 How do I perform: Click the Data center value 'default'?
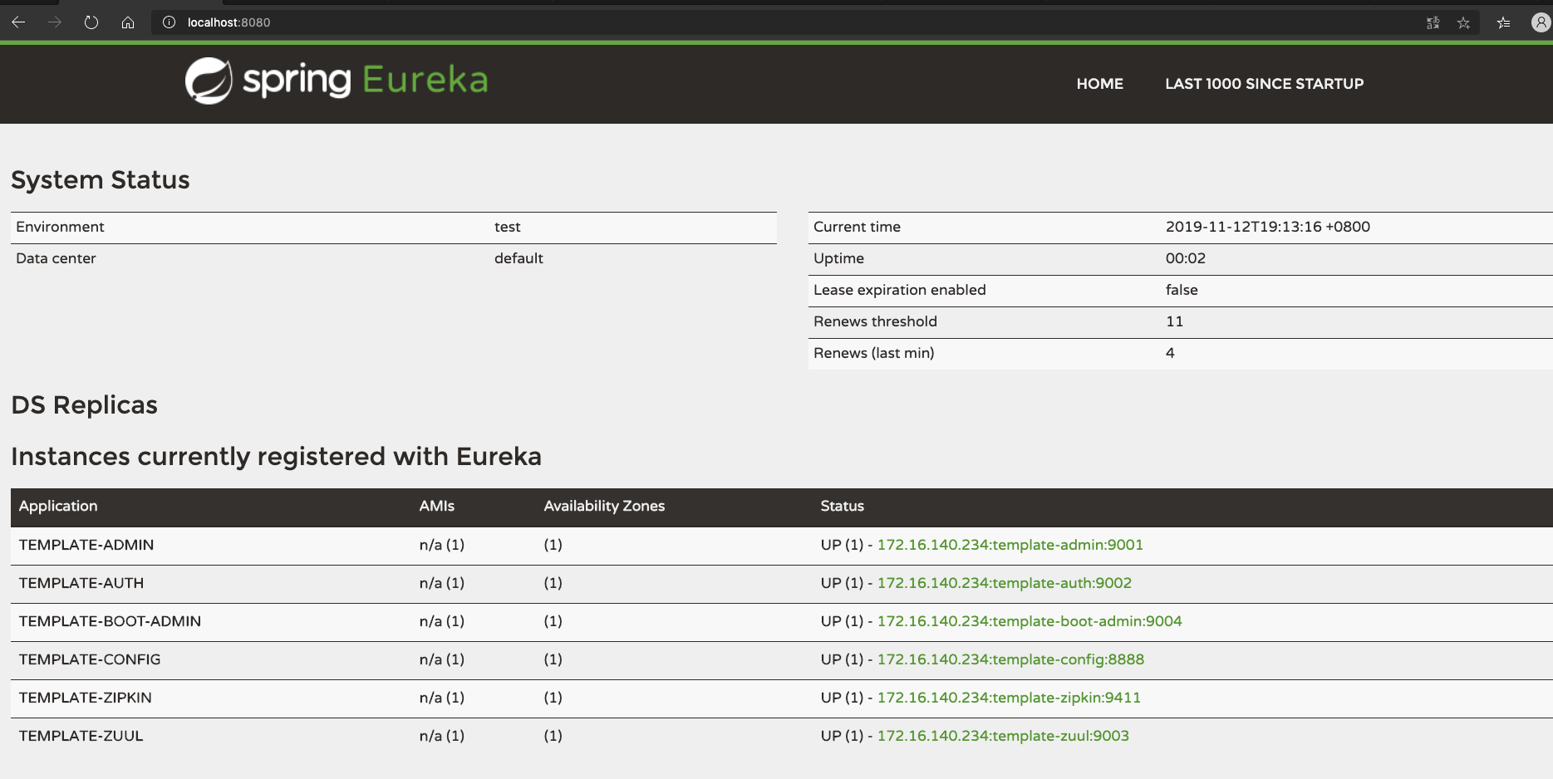click(518, 259)
